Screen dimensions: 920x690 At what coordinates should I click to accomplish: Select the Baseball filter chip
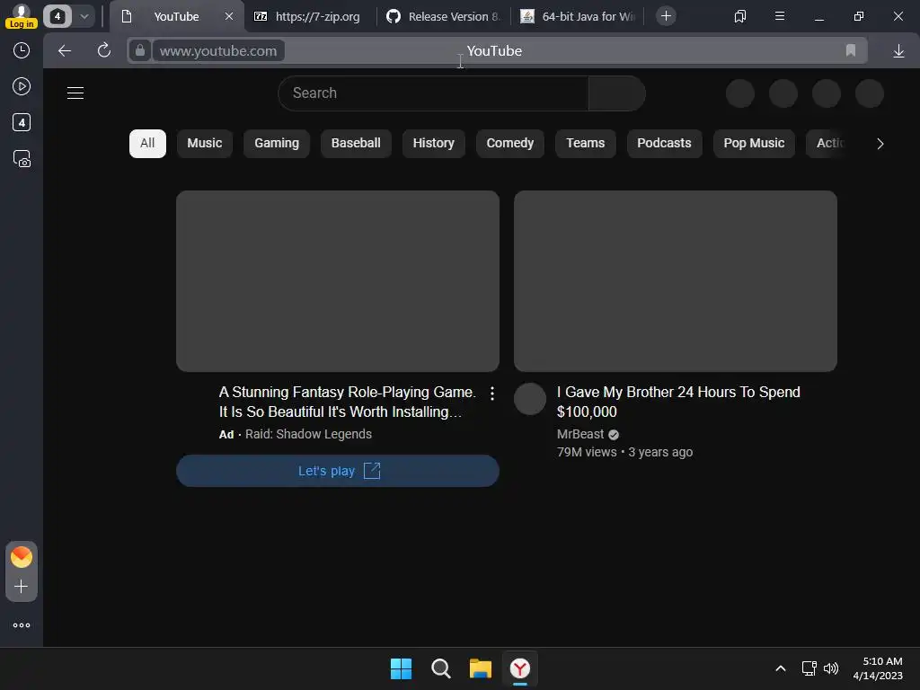356,143
